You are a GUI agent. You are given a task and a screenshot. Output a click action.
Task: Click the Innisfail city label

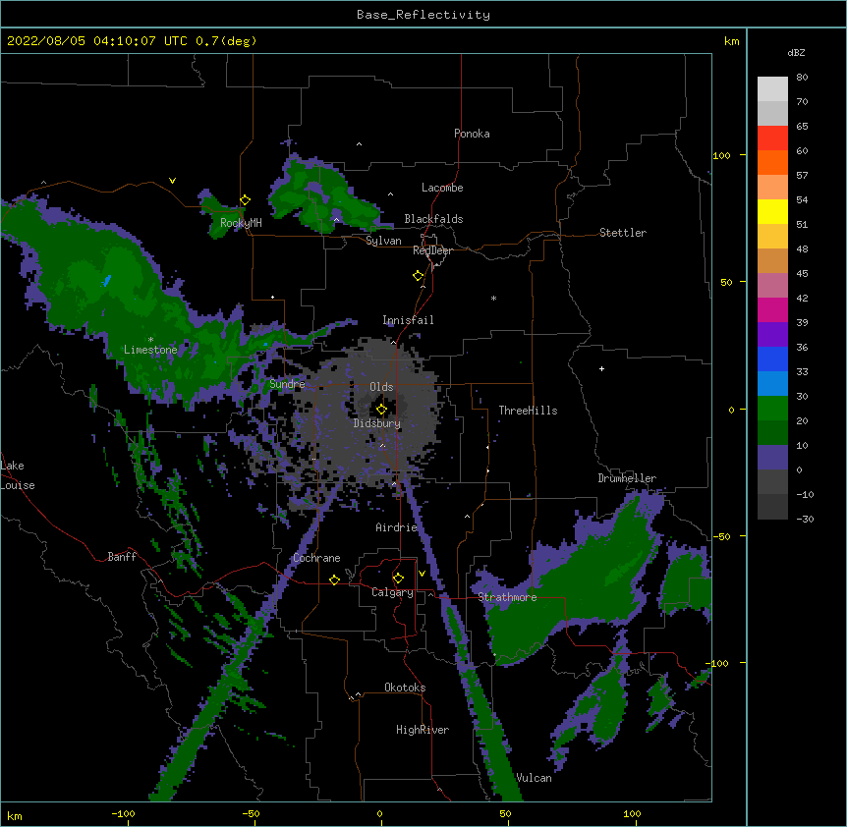pyautogui.click(x=408, y=320)
